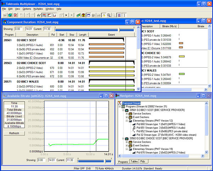Click the Refresh button in Available Bitrate

pyautogui.click(x=14, y=133)
